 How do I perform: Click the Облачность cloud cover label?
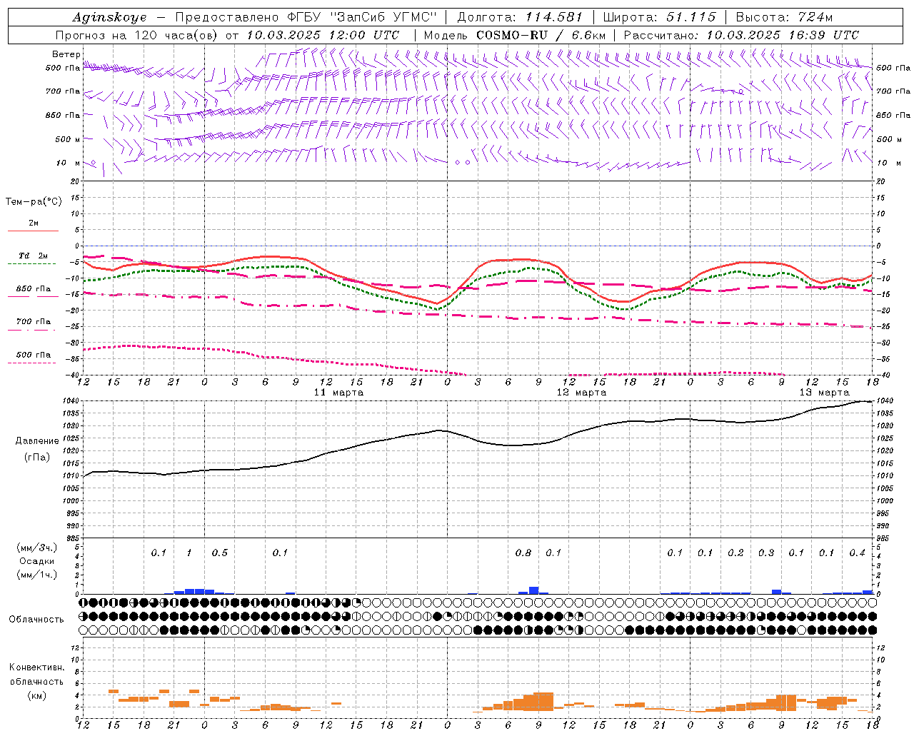click(x=36, y=620)
